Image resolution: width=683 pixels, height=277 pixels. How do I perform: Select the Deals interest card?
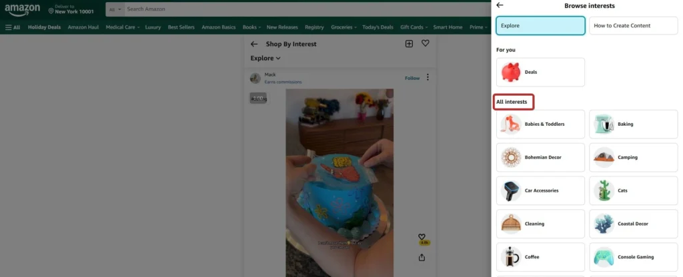coord(540,72)
